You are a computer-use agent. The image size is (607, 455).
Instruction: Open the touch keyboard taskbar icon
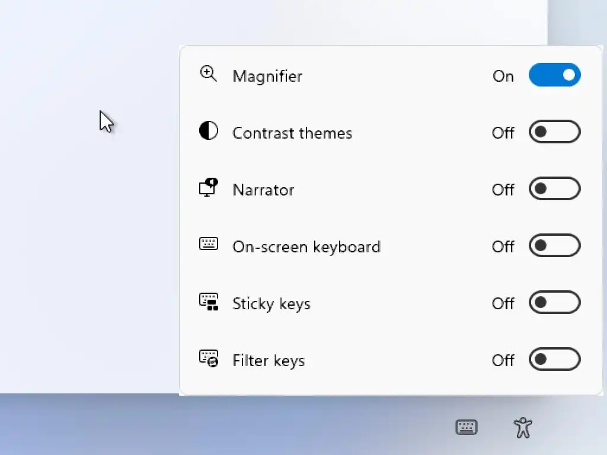(467, 427)
